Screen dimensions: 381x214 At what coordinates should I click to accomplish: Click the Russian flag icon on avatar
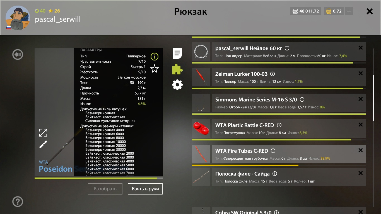pos(9,28)
